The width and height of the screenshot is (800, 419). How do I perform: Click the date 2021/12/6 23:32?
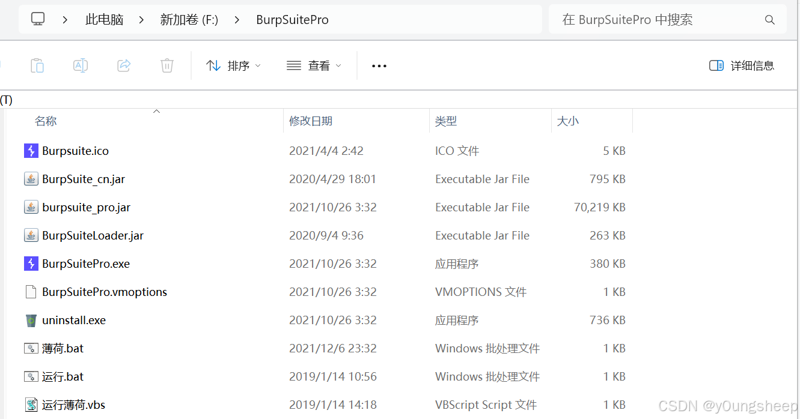333,348
